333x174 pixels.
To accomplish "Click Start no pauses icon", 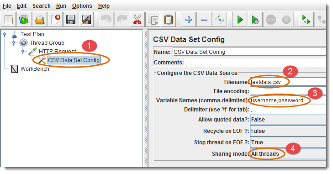I will point(255,20).
